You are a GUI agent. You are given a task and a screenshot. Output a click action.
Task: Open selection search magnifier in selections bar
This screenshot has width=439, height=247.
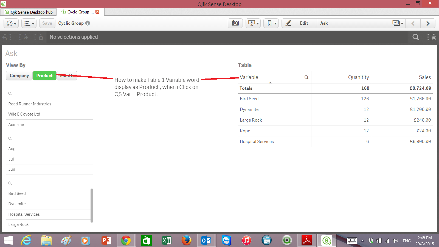416,37
